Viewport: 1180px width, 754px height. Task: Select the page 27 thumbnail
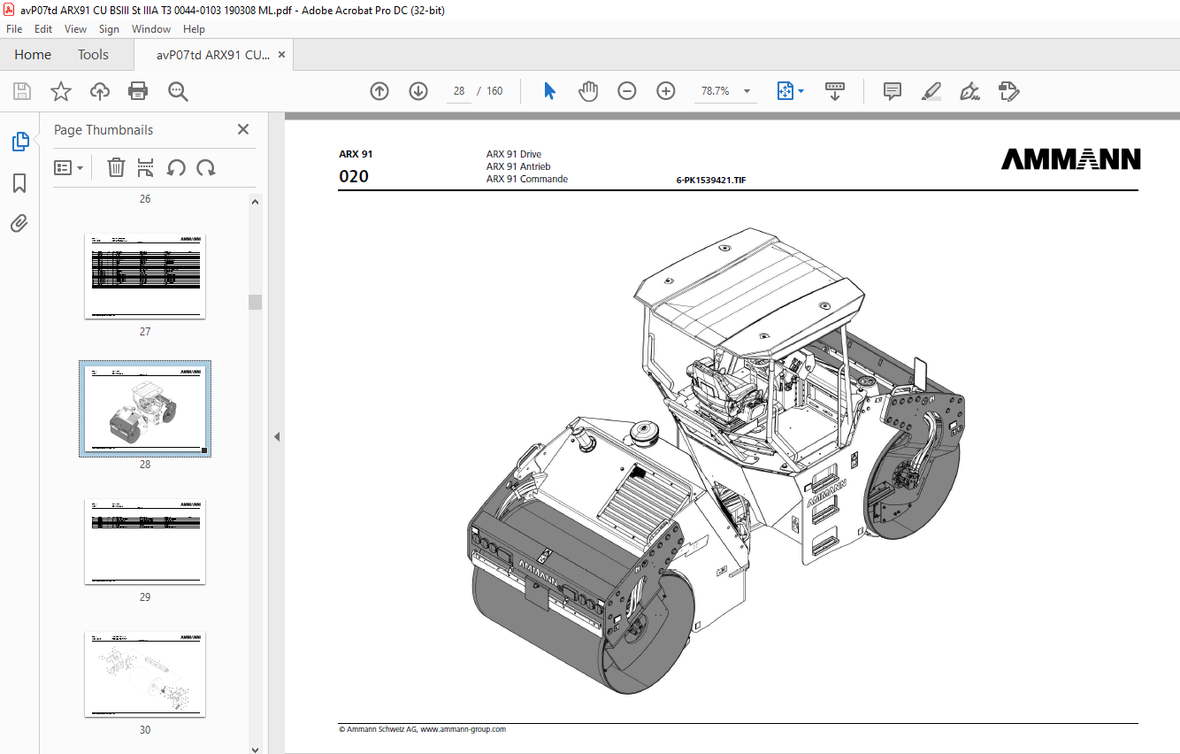(145, 276)
